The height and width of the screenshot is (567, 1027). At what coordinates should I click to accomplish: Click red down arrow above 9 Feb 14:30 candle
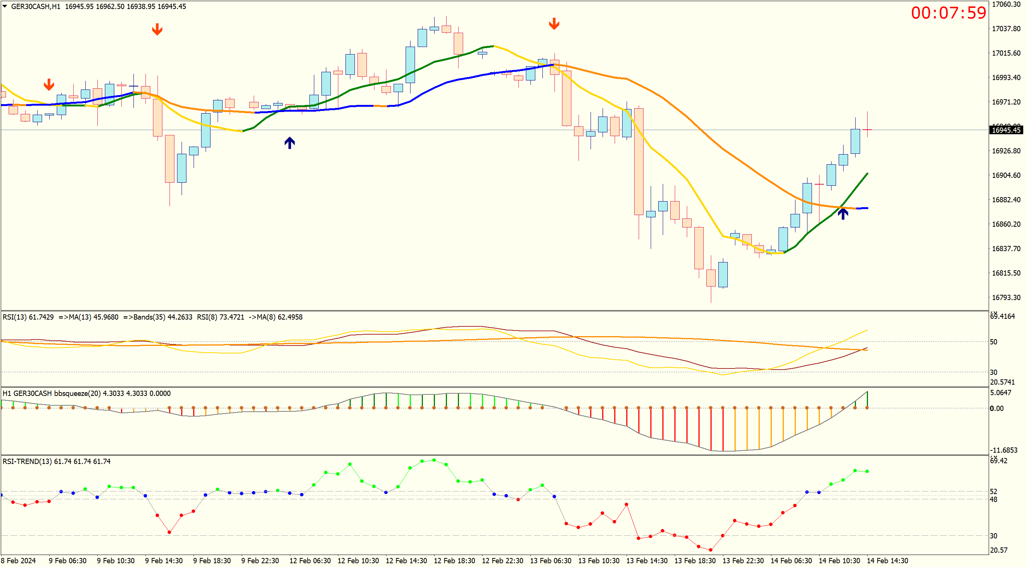pyautogui.click(x=157, y=29)
